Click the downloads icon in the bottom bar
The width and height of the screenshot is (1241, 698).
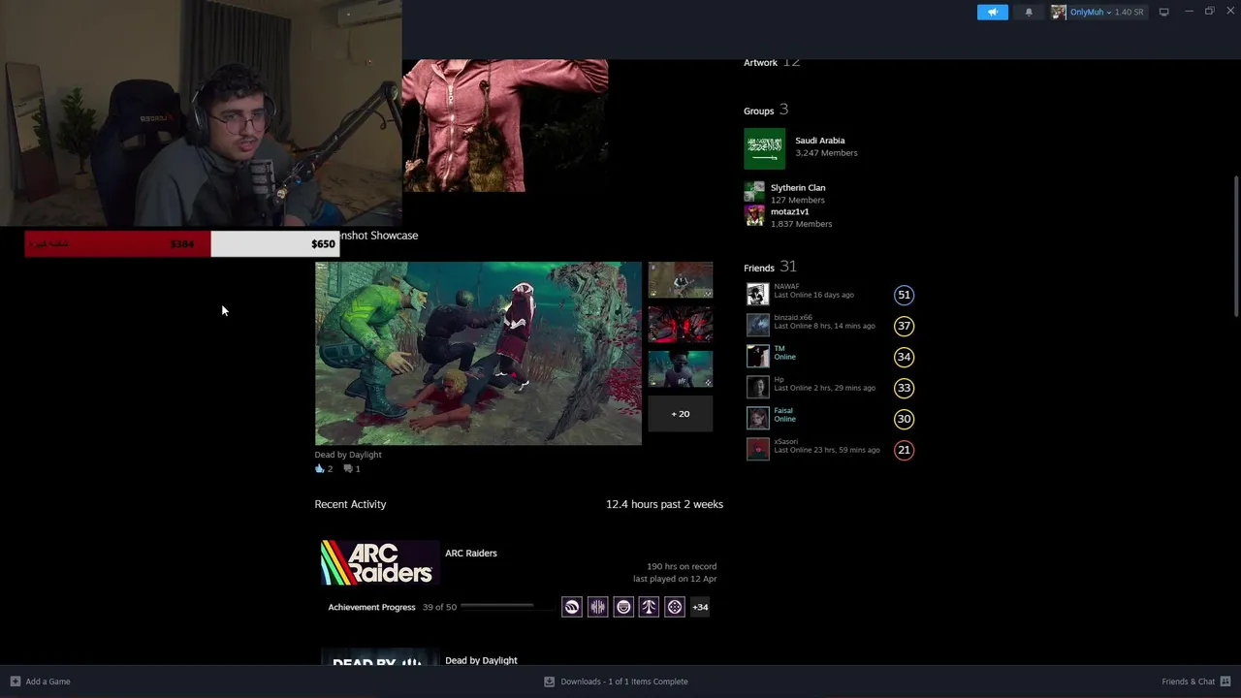[x=550, y=682]
